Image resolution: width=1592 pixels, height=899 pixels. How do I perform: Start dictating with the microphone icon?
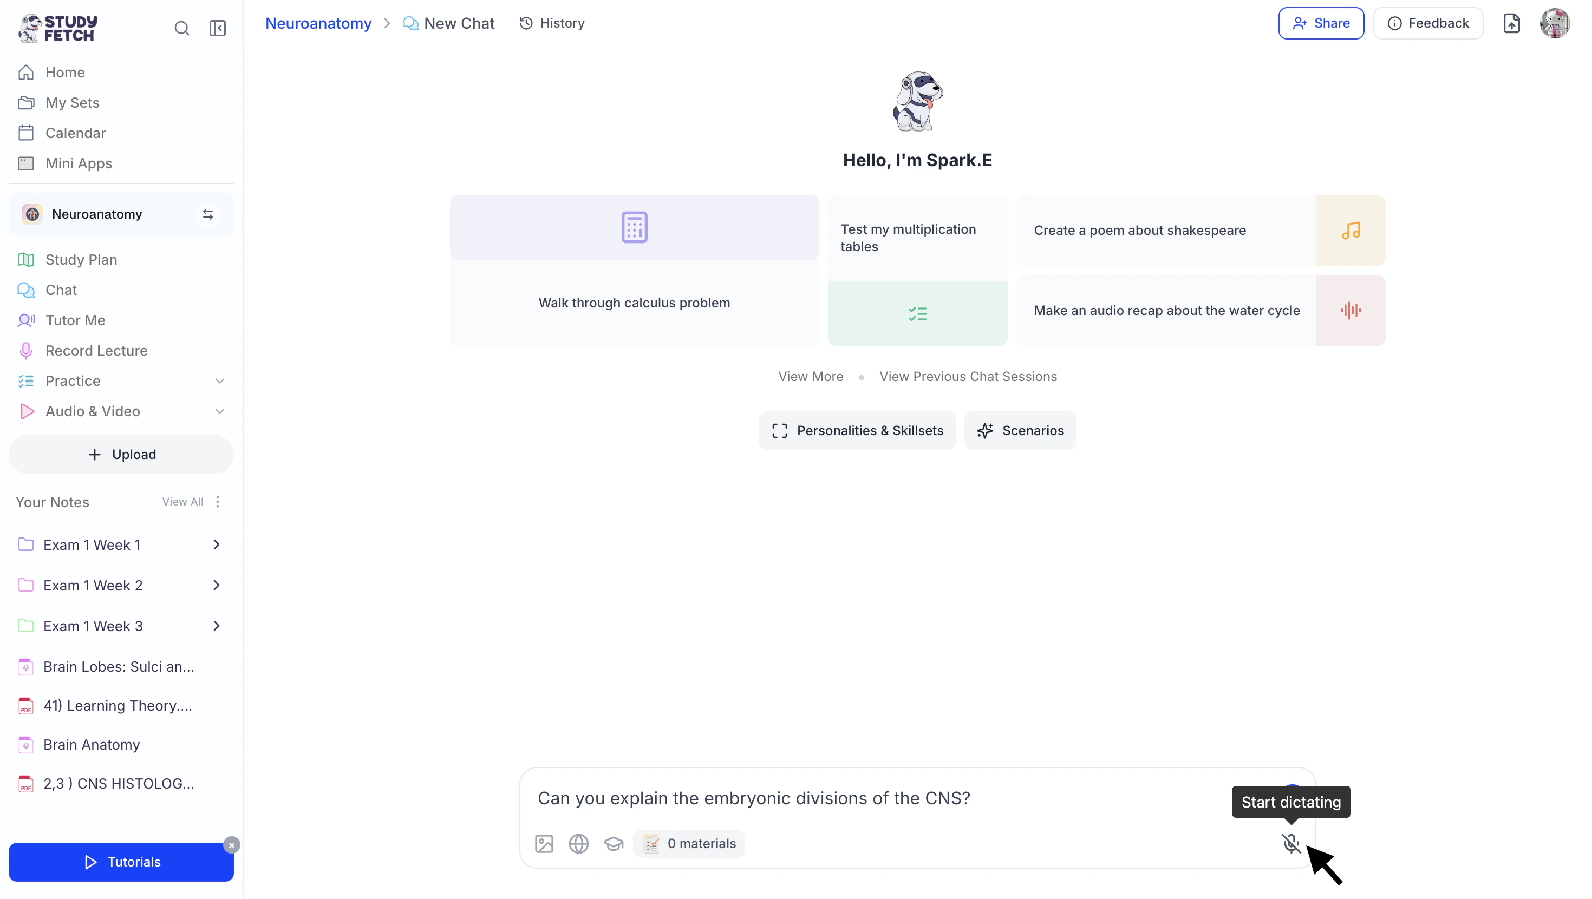click(1291, 843)
